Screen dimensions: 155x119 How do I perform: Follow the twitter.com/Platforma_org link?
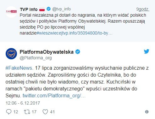point(54,95)
